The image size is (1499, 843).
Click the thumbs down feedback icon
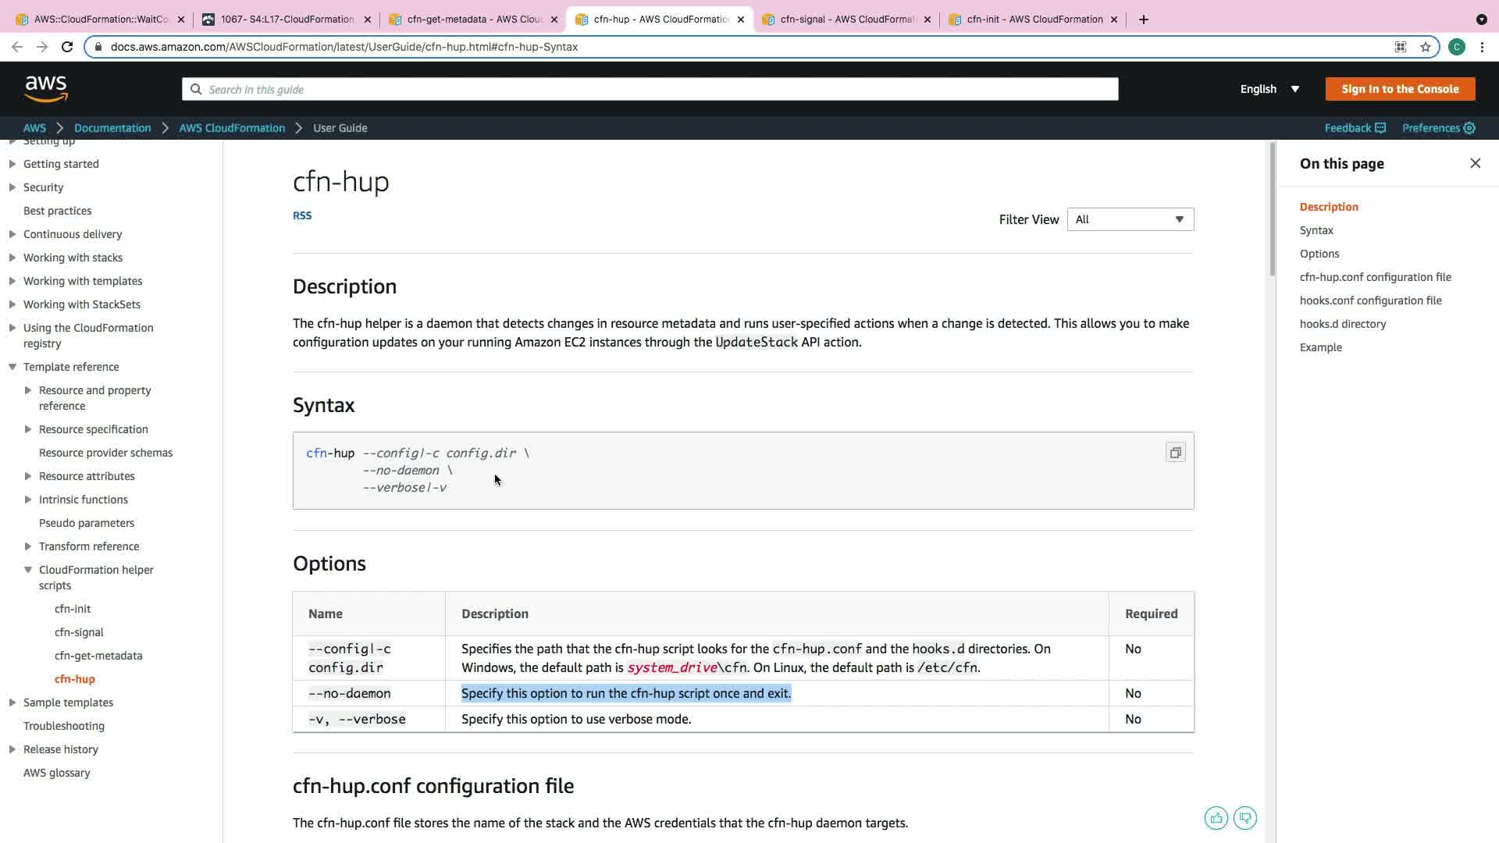1245,818
